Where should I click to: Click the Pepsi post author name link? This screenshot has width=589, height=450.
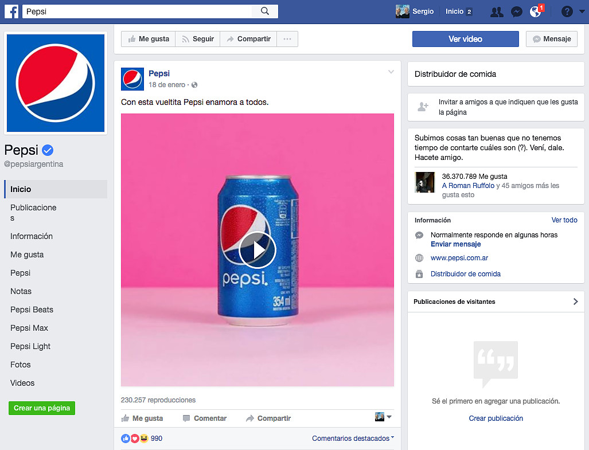coord(159,73)
